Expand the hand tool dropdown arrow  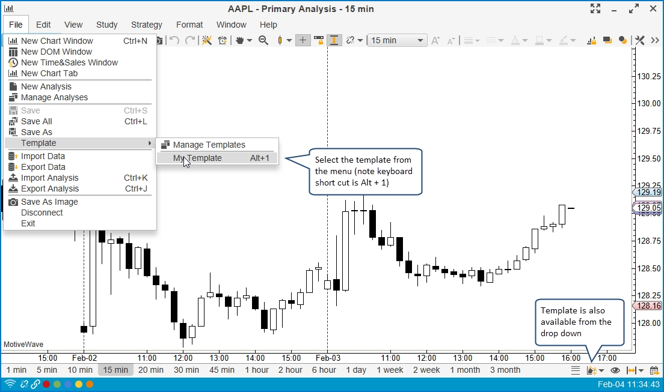tap(250, 41)
